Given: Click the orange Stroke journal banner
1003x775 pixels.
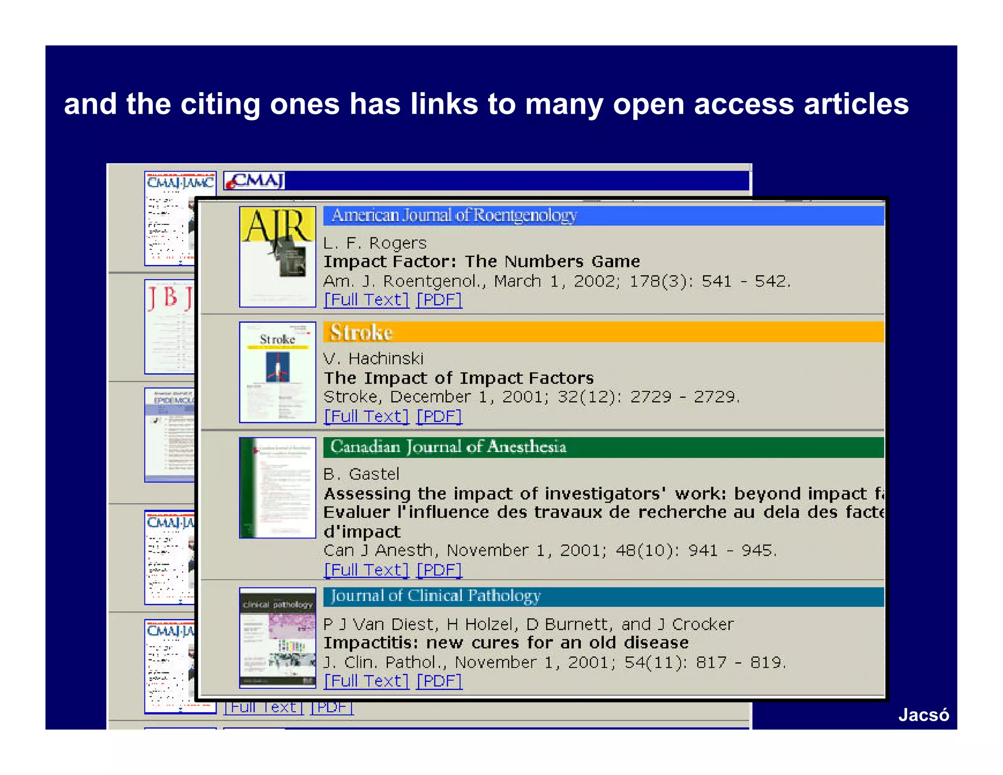Looking at the screenshot, I should pyautogui.click(x=603, y=332).
